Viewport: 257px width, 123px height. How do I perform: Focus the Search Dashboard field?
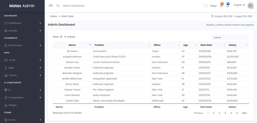click(x=74, y=6)
